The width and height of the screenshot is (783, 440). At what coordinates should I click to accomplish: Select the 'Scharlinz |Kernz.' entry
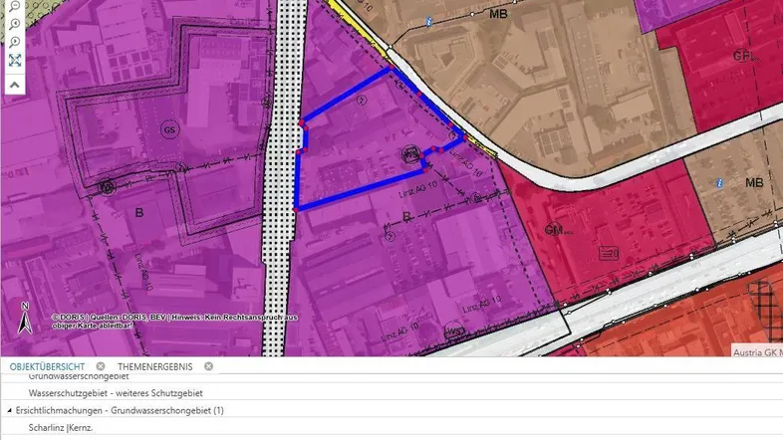pyautogui.click(x=391, y=427)
